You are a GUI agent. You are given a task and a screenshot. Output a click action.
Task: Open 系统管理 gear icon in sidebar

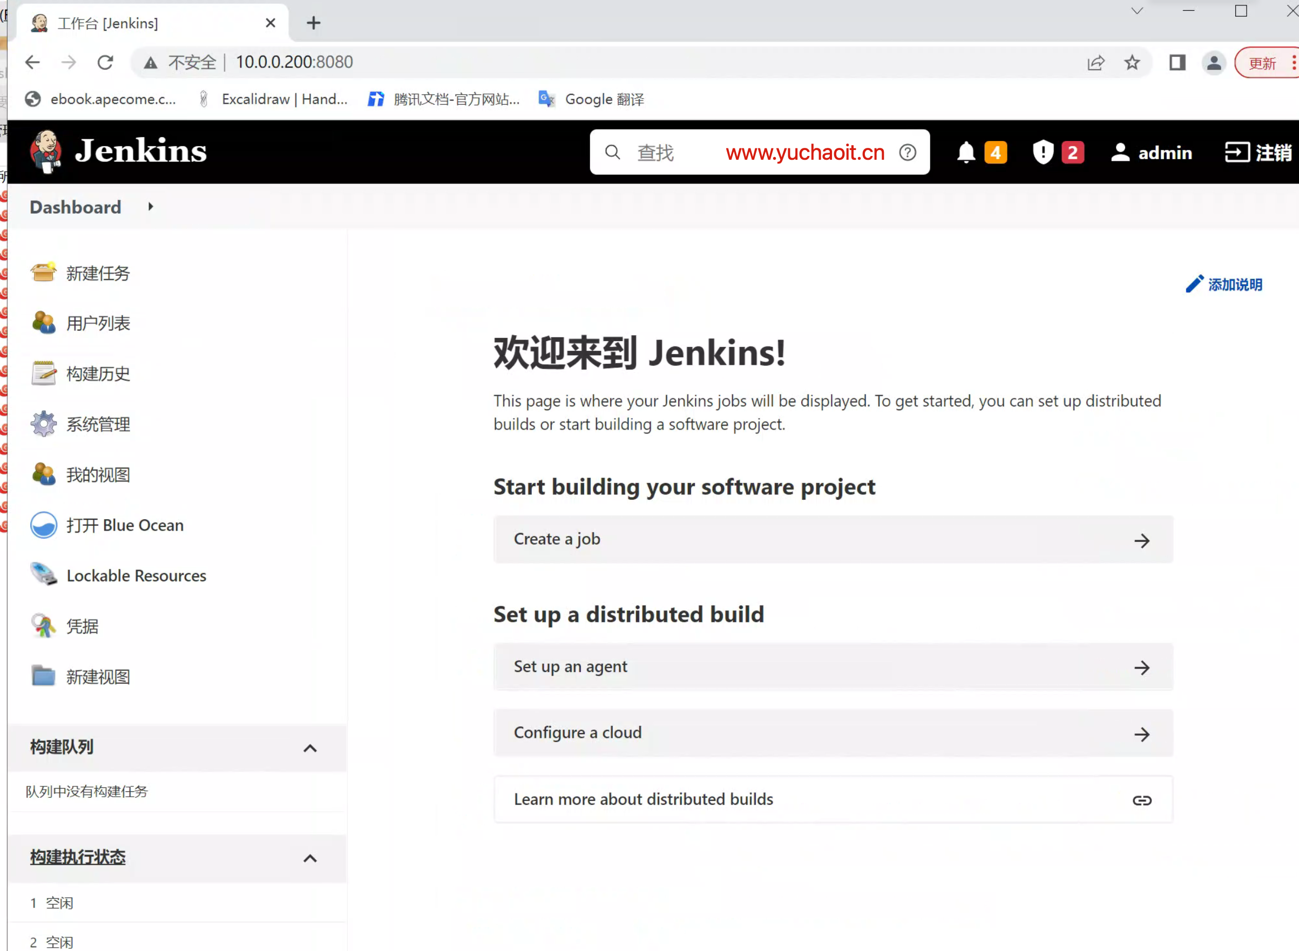tap(43, 424)
